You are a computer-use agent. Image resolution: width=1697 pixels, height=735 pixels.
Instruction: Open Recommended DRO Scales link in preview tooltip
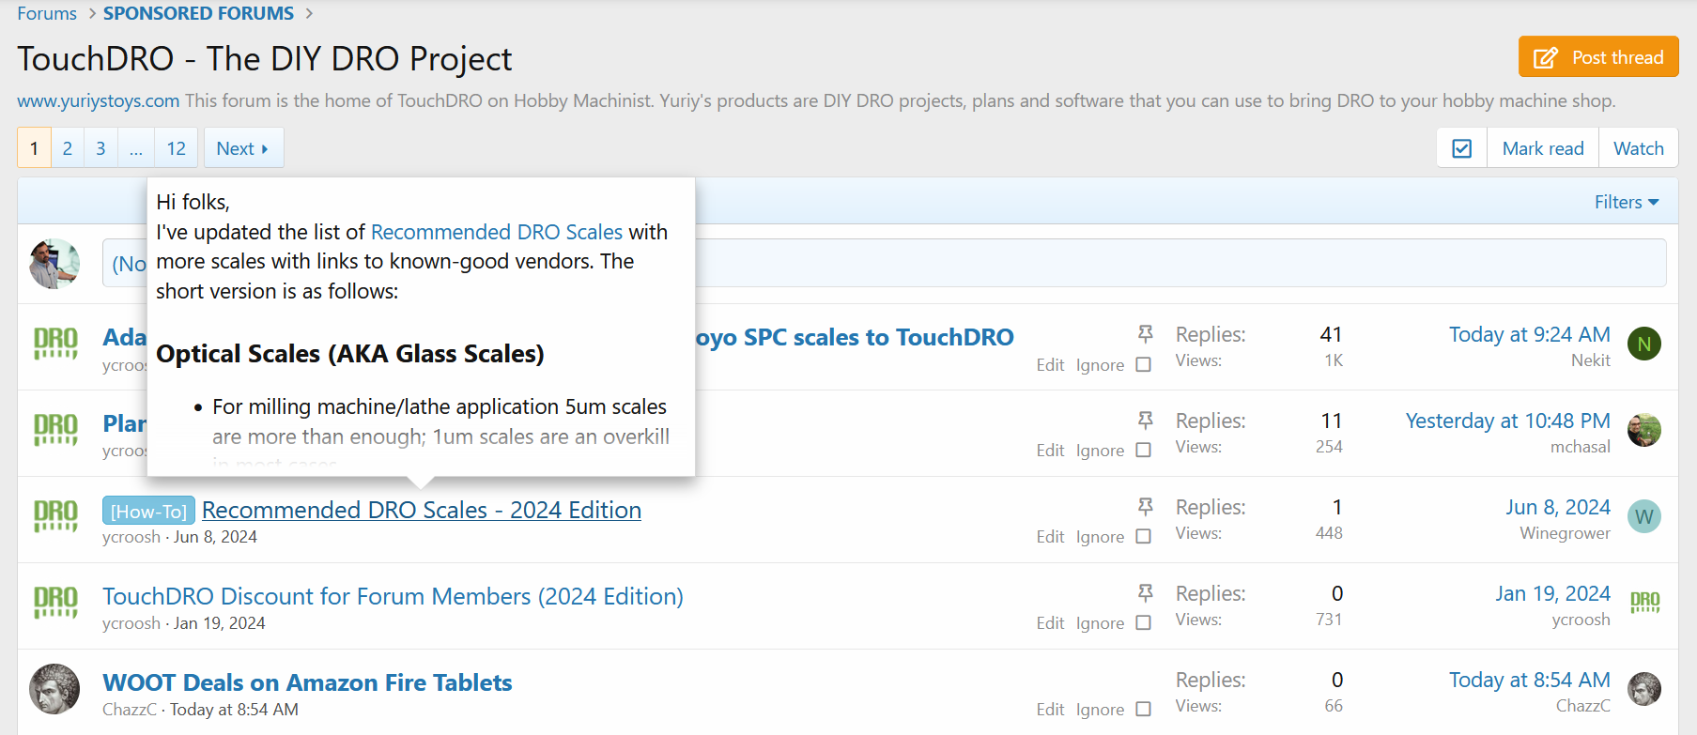coord(497,232)
